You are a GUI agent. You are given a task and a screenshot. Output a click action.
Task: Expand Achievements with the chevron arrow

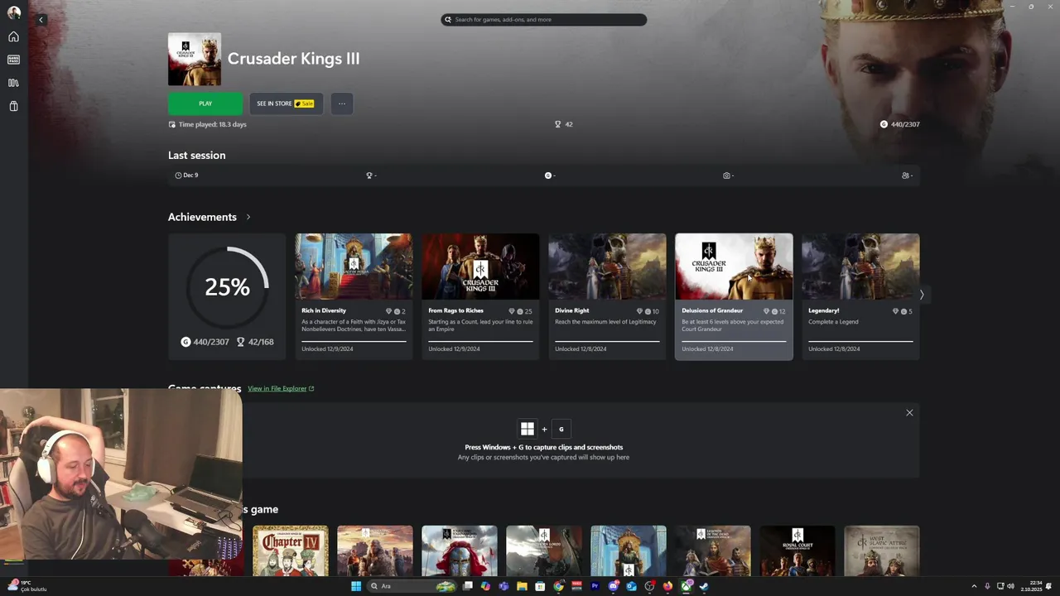[248, 217]
